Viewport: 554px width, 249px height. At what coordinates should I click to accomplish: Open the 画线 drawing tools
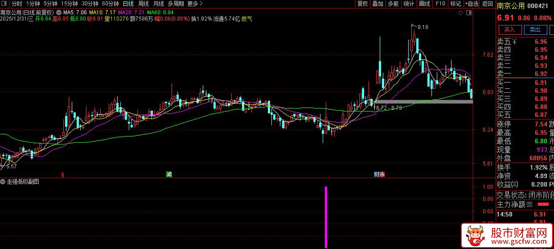[x=424, y=4]
